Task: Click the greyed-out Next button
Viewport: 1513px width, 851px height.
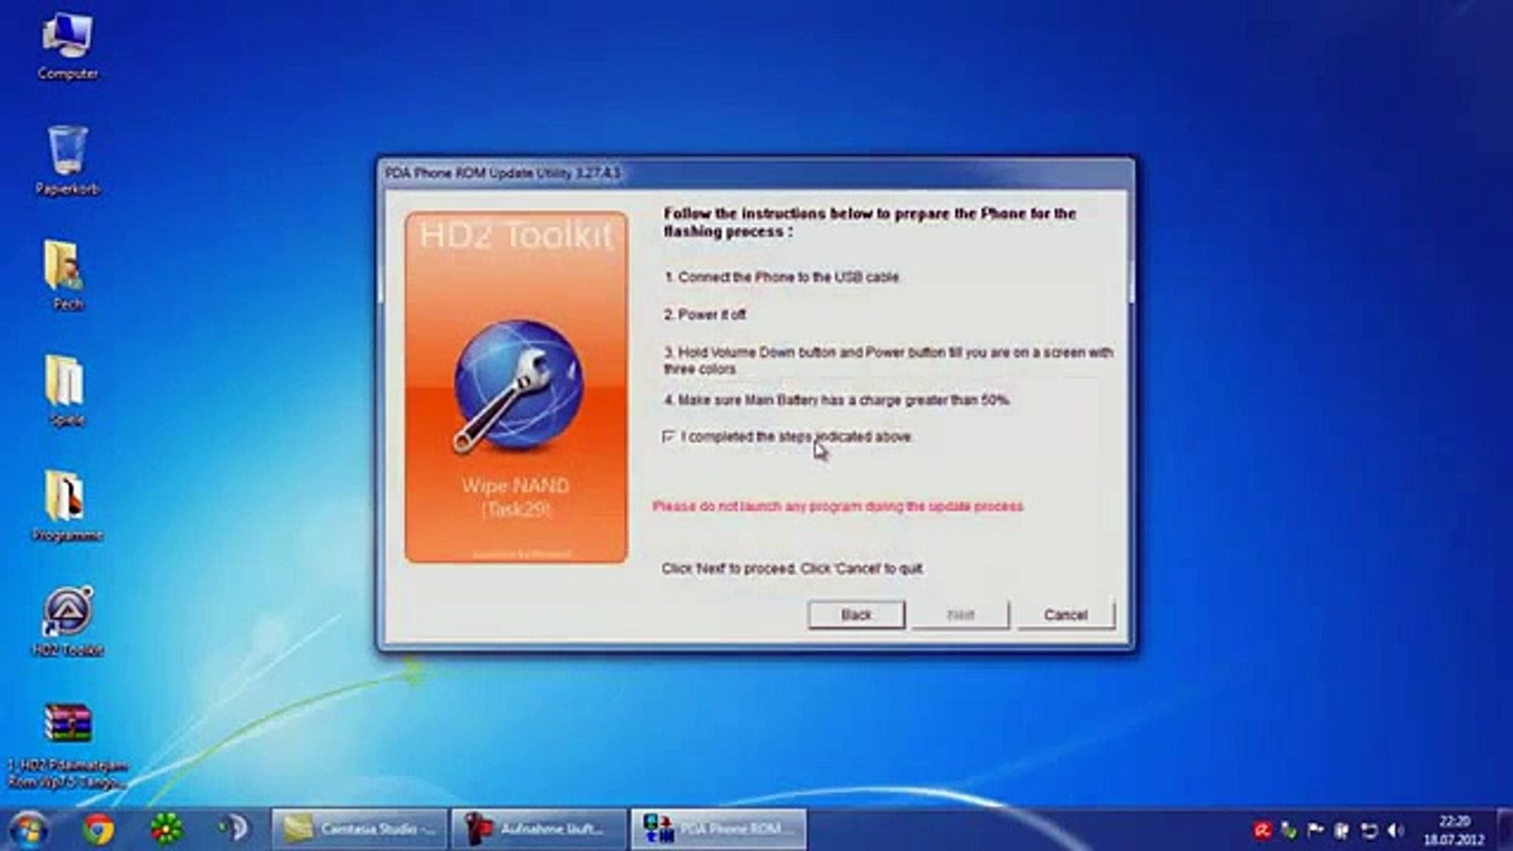Action: point(960,615)
